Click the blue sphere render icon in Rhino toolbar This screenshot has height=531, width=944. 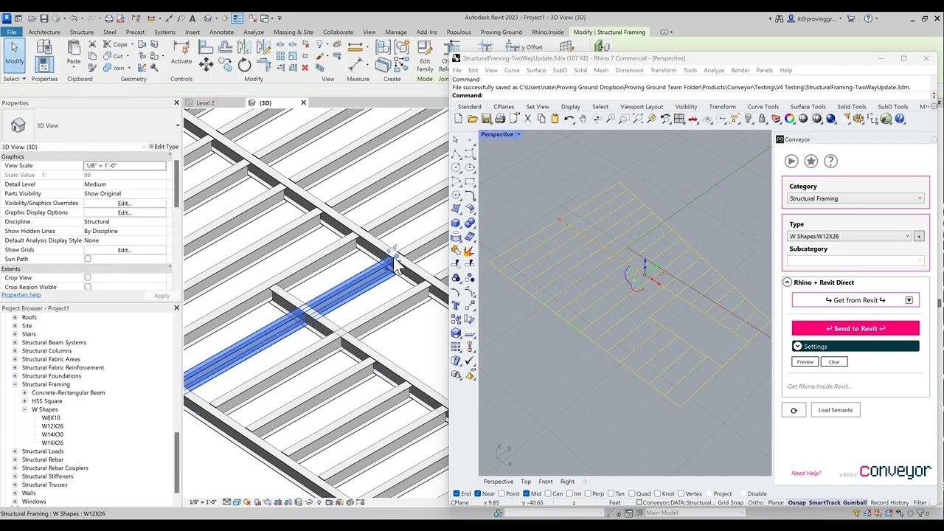831,119
